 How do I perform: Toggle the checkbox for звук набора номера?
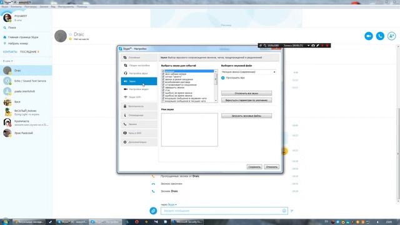tap(163, 74)
